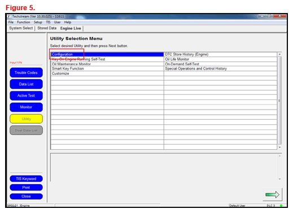Select the Configuration utility entry
The image size is (293, 213).
pyautogui.click(x=107, y=54)
